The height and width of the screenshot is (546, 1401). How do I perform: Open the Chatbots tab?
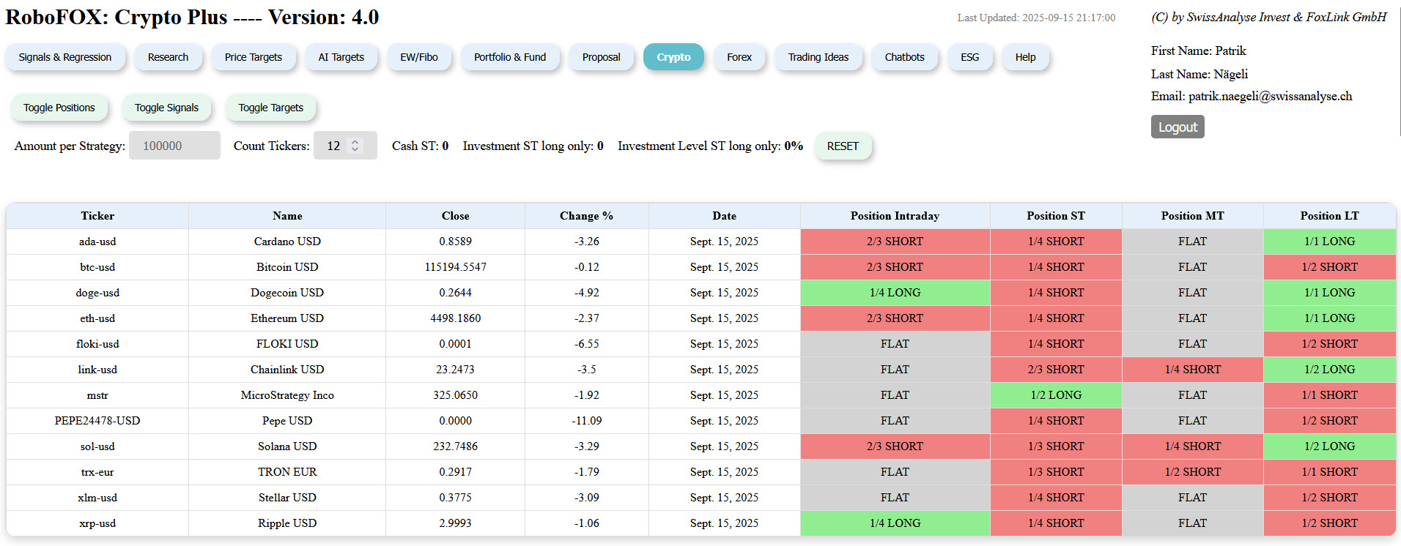pyautogui.click(x=904, y=57)
